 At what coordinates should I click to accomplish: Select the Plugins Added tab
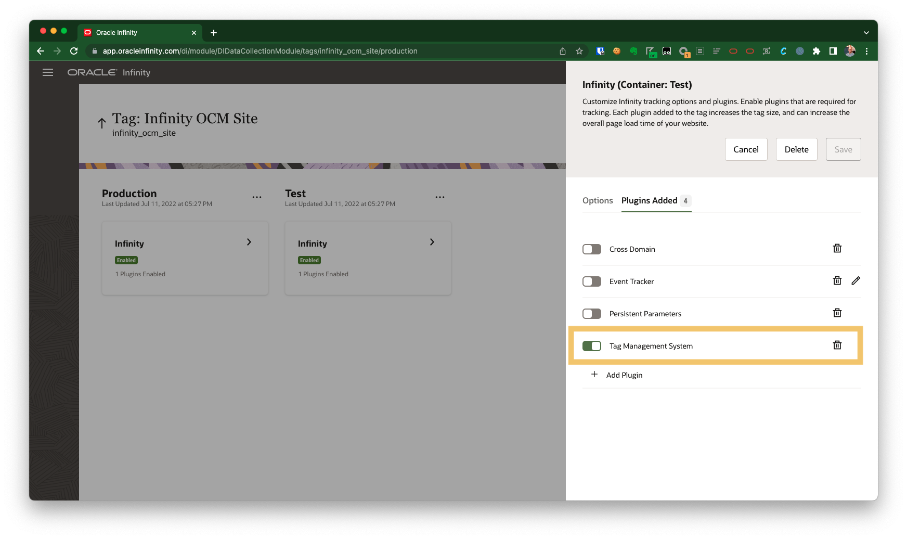650,200
